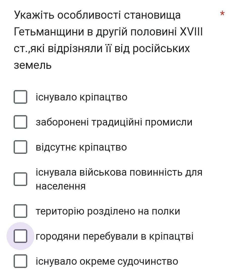
Task: Click the label text "існувало кріпацтво"
Action: click(x=81, y=97)
